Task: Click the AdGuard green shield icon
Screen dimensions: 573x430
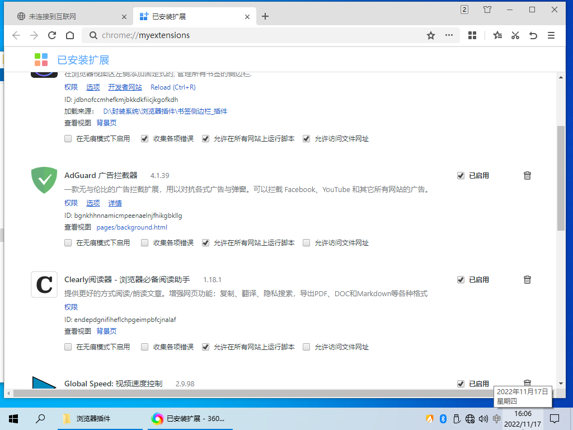Action: [44, 180]
